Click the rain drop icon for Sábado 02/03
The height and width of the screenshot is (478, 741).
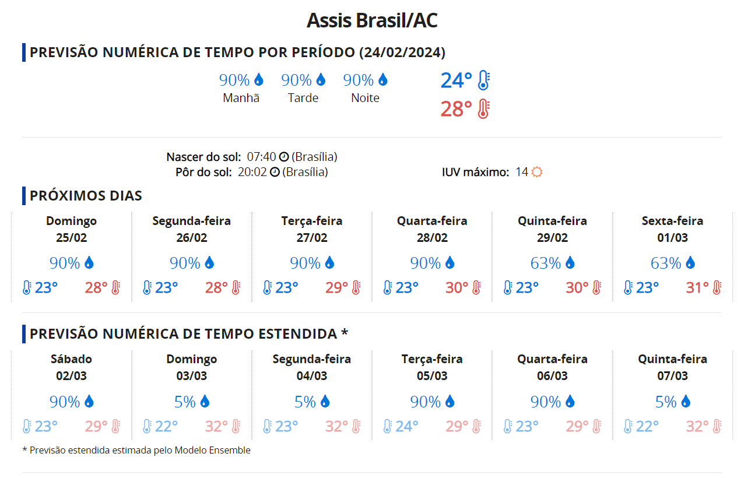click(89, 402)
